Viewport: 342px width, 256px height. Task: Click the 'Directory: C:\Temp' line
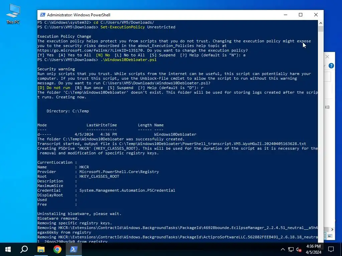pyautogui.click(x=67, y=111)
